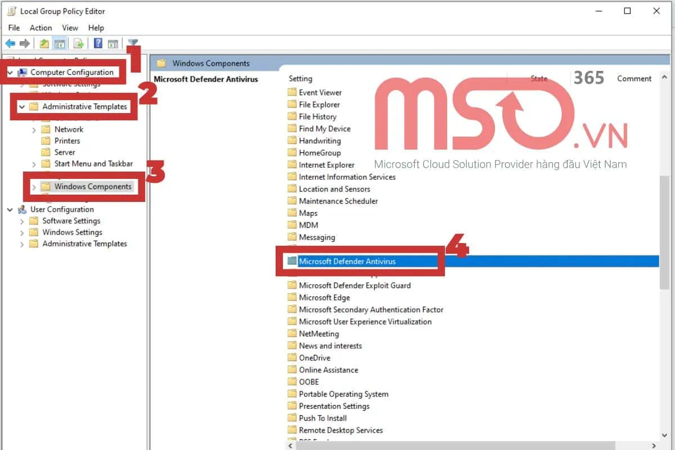Open the View menu
The height and width of the screenshot is (450, 675).
tap(70, 28)
